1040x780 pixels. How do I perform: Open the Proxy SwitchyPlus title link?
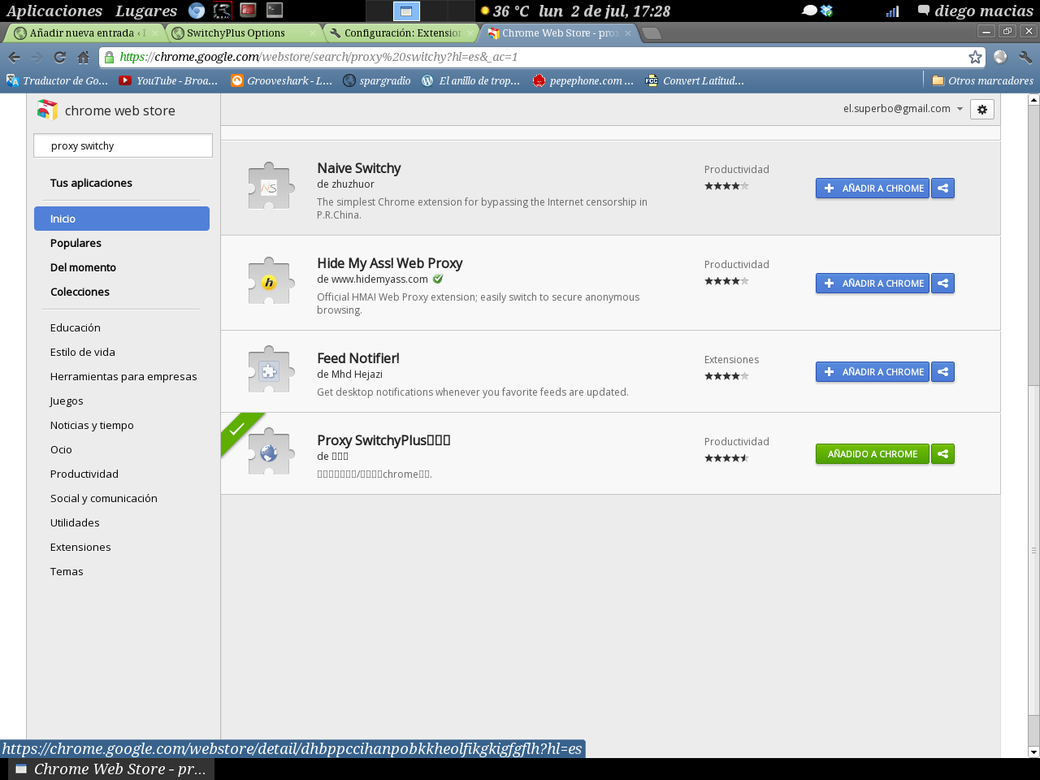(383, 440)
